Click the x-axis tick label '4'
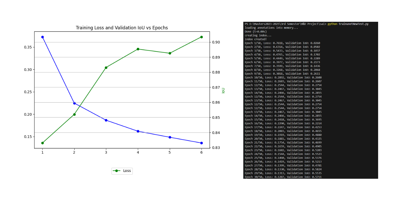398x199 pixels. 137,152
